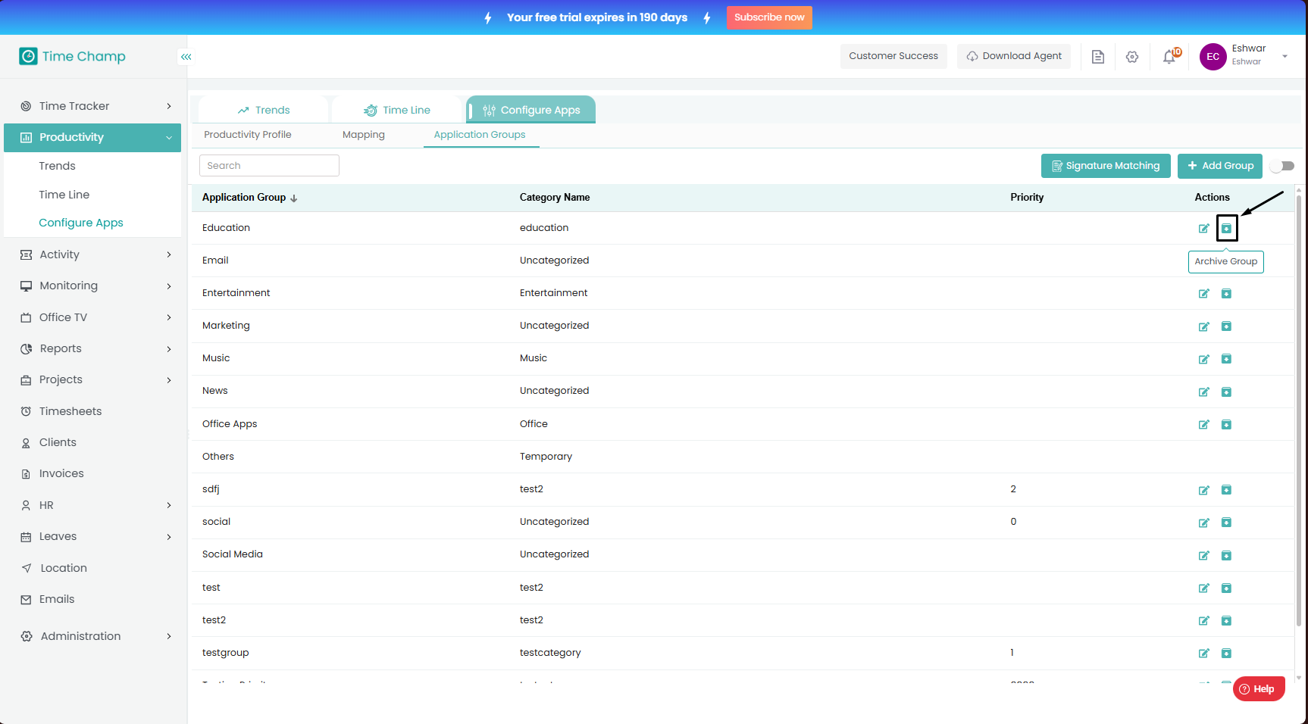
Task: Toggle the switch beside Add Group
Action: pyautogui.click(x=1283, y=166)
